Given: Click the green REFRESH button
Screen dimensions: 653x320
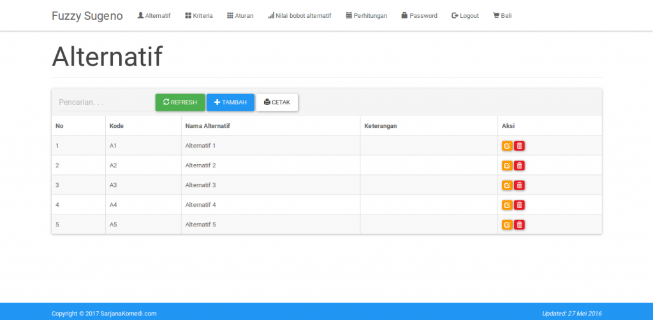Looking at the screenshot, I should coord(180,102).
